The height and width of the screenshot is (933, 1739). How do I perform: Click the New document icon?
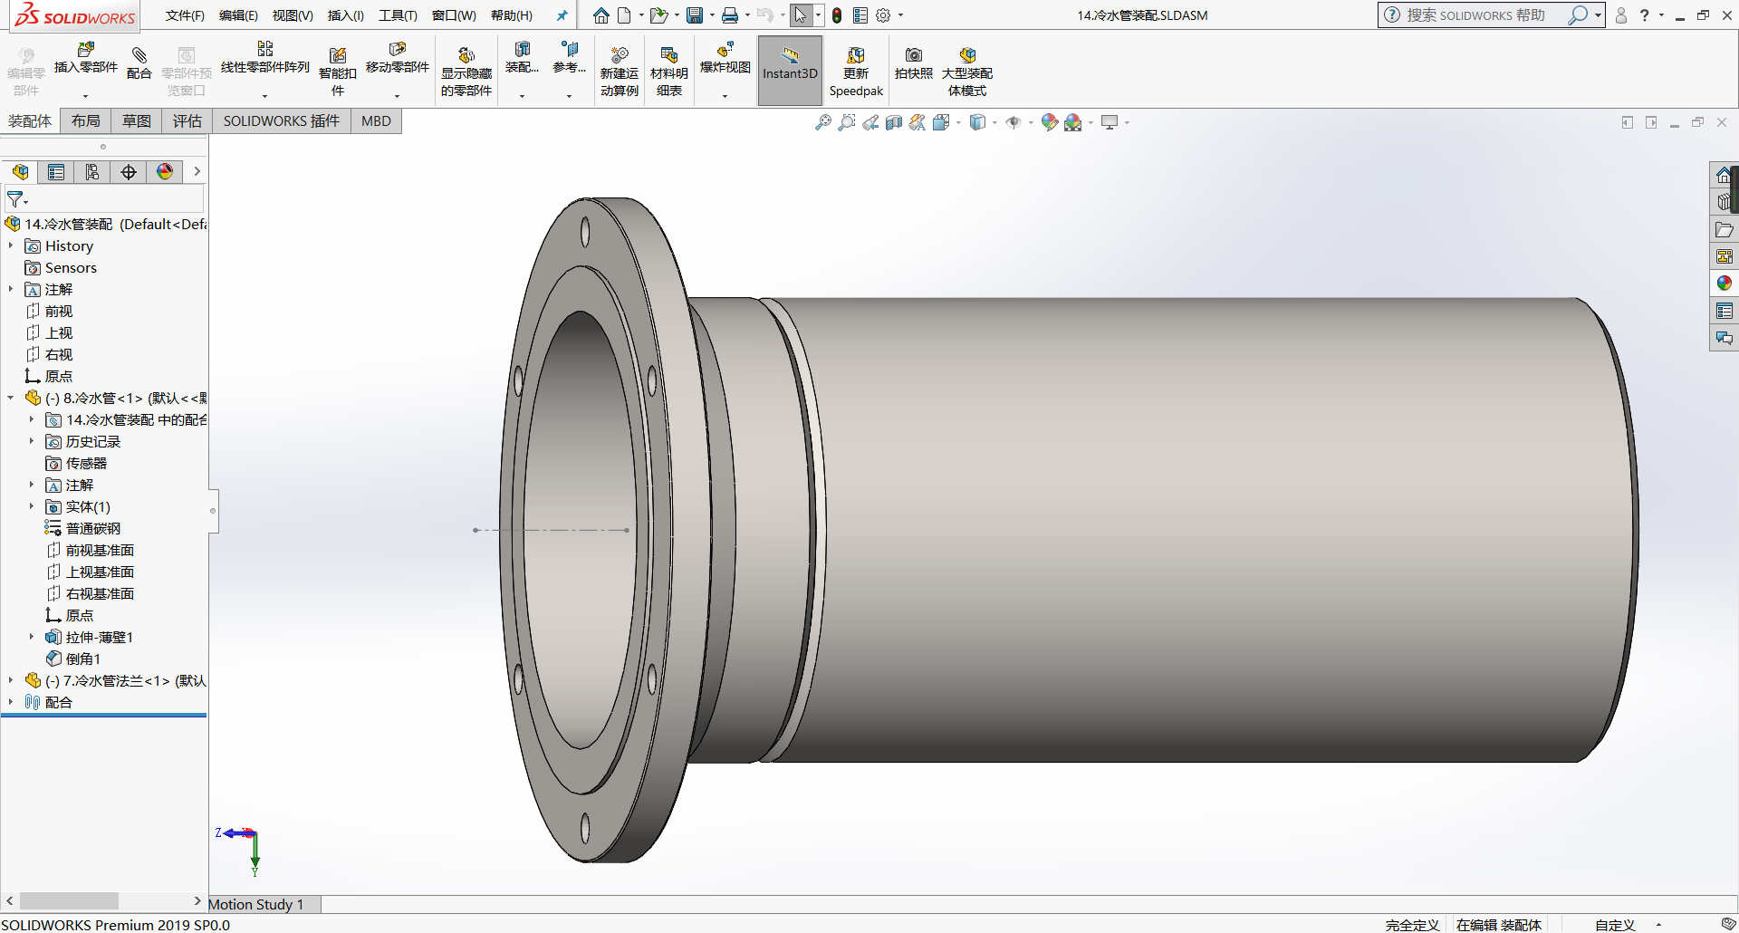coord(625,15)
